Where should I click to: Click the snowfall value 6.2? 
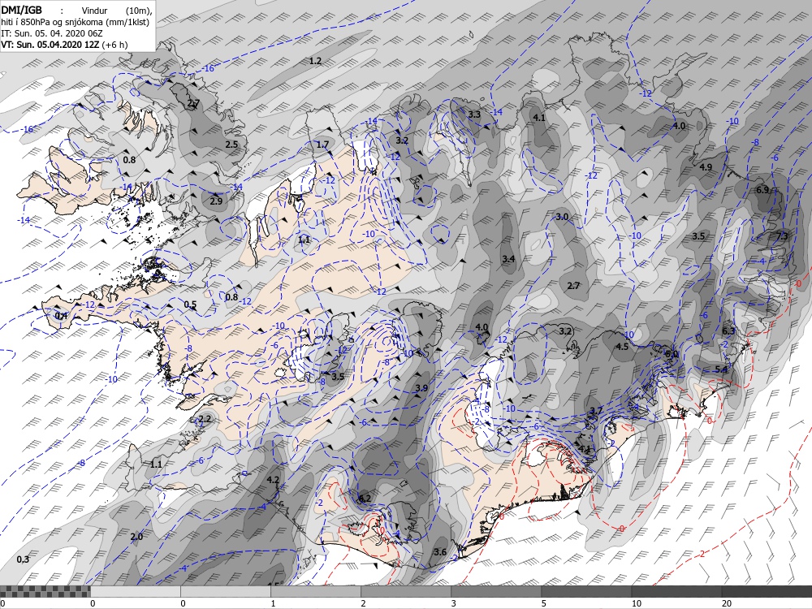pos(365,499)
